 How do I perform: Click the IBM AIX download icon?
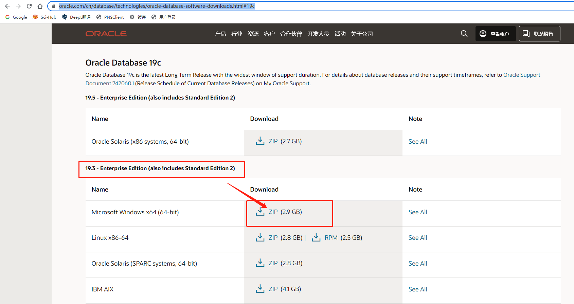(x=260, y=289)
